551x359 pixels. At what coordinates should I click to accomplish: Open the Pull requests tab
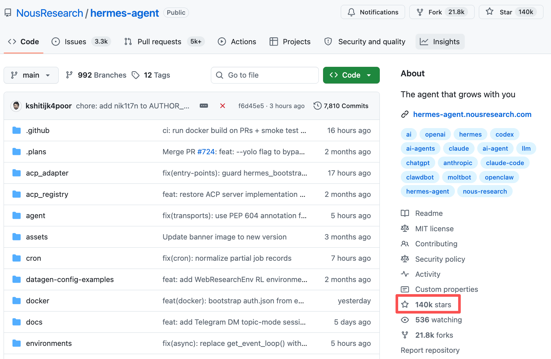(x=164, y=42)
